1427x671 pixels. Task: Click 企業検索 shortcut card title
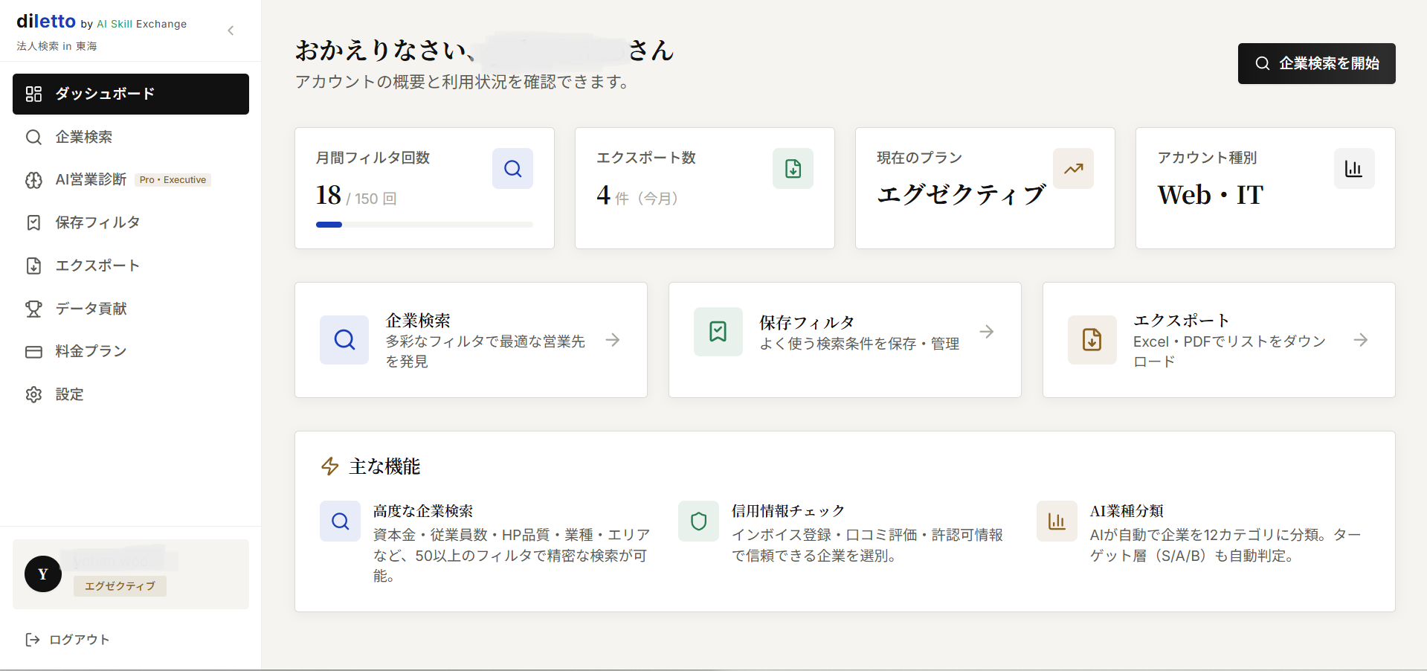[x=418, y=321]
